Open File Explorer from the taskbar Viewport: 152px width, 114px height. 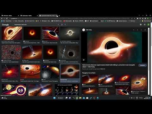pos(80,98)
